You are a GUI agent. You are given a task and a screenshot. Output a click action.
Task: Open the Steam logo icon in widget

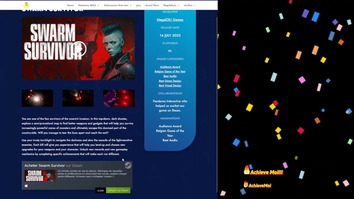(128, 165)
